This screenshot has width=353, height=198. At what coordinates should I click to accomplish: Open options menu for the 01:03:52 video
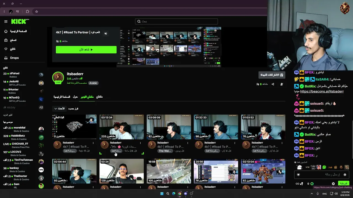click(282, 143)
